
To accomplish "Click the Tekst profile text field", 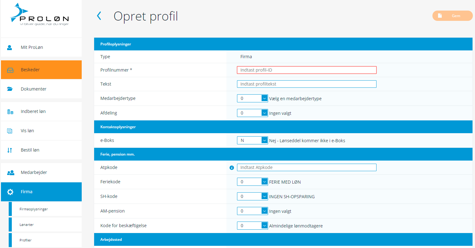I will point(306,84).
